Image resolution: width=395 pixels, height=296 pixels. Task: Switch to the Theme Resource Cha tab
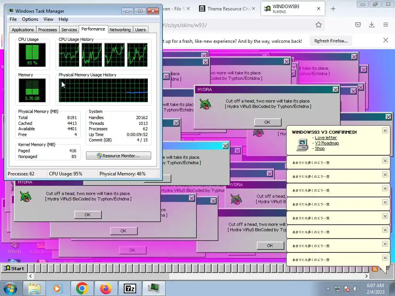(x=227, y=9)
